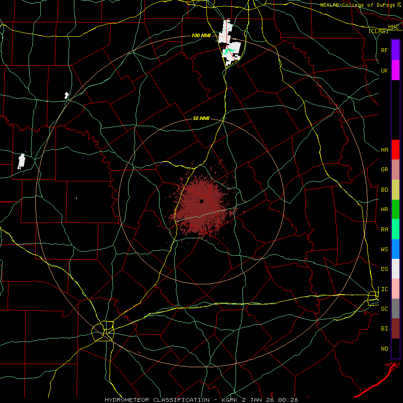Click the 'DS' legend label
This screenshot has height=403, width=403.
tap(384, 269)
